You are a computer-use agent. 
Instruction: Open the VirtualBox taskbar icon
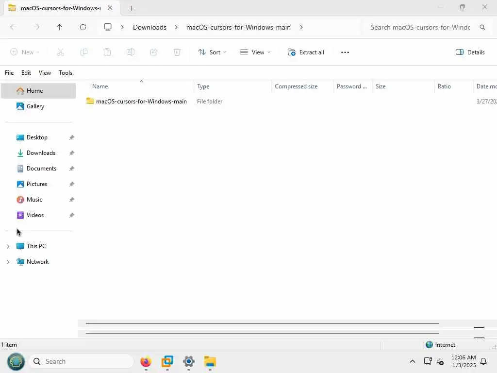pos(167,361)
